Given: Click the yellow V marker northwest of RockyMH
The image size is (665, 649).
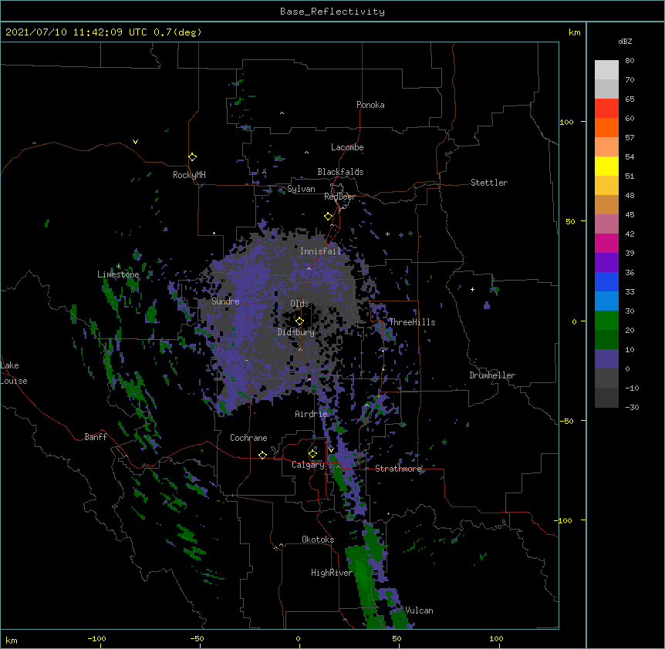Looking at the screenshot, I should click(135, 142).
